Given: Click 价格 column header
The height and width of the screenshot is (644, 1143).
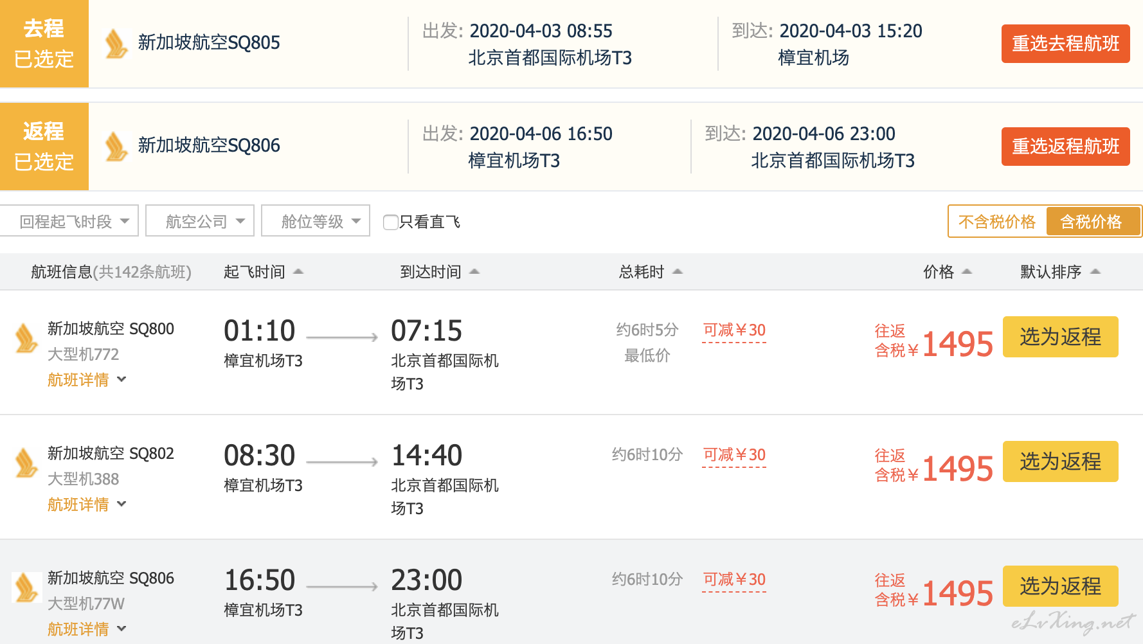Looking at the screenshot, I should 939,272.
